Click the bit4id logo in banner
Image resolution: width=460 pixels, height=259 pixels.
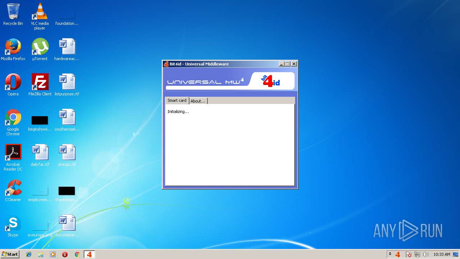(x=271, y=81)
